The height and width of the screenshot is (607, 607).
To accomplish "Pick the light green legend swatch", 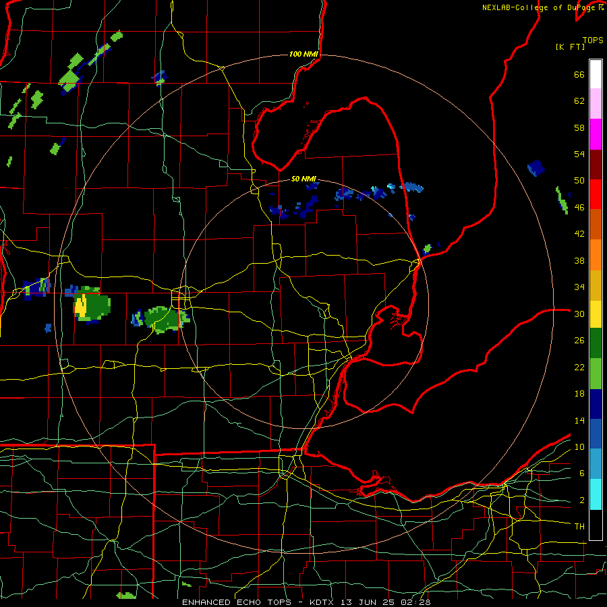I will click(x=596, y=374).
